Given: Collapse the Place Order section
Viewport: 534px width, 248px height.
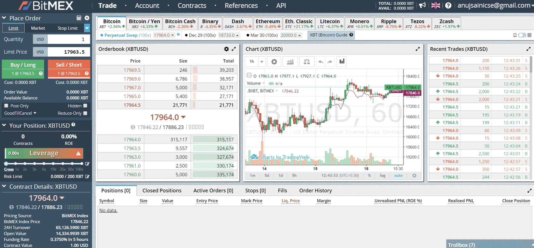Looking at the screenshot, I should (x=4, y=18).
